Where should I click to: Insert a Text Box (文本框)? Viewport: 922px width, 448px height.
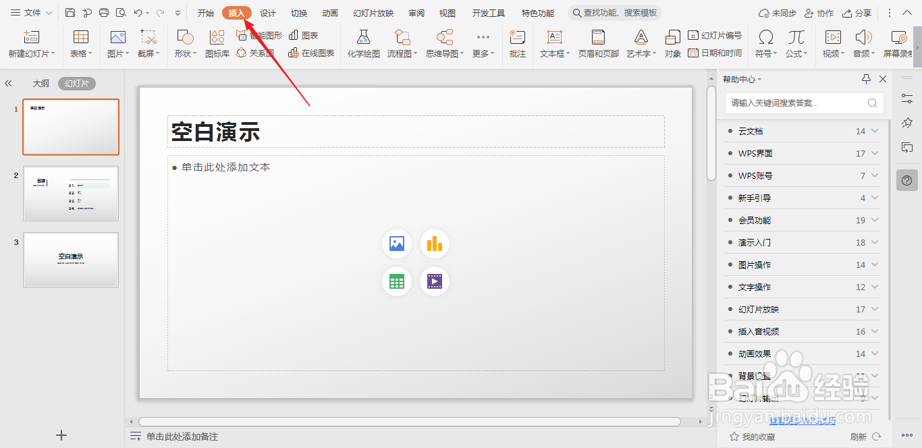coord(555,43)
